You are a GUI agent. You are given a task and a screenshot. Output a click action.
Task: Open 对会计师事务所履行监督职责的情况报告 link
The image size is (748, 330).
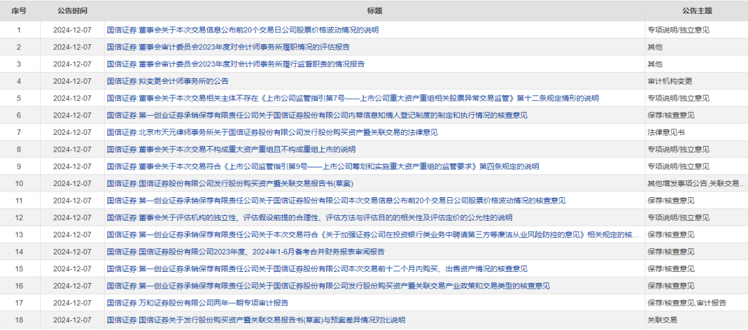pyautogui.click(x=235, y=64)
